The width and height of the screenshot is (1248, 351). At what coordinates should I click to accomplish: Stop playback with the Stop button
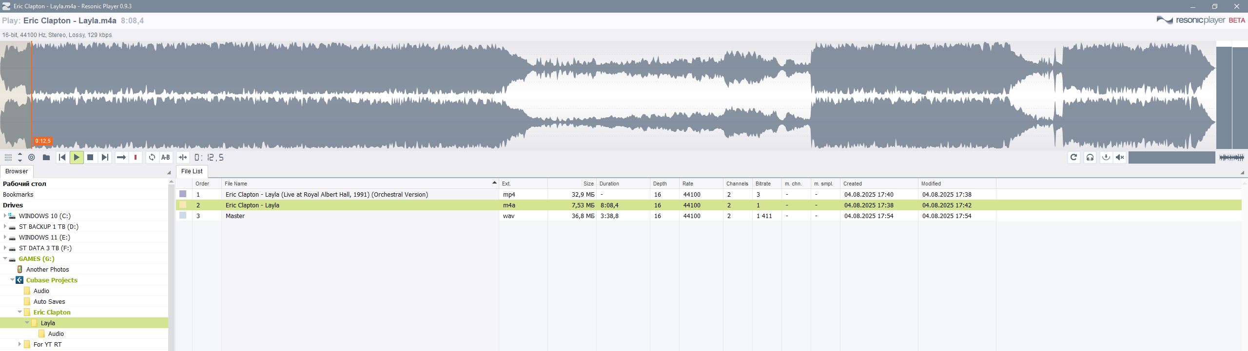90,157
